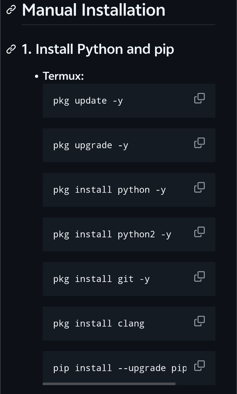Click the 'pkg install git -y' code text

(101, 279)
